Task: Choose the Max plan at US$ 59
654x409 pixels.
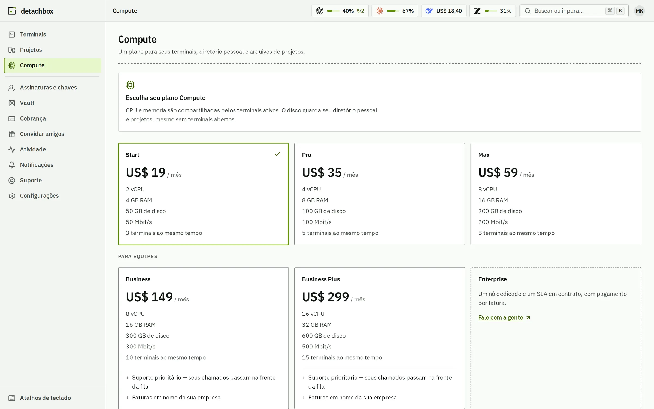Action: pos(556,194)
